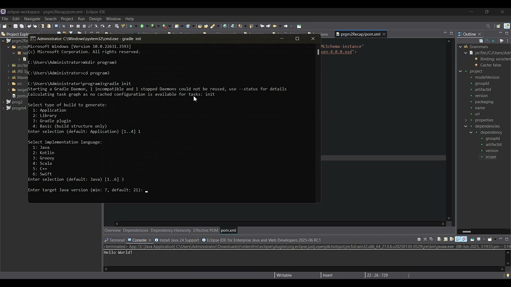Switch to the Dependency Hierarchy tab

170,230
